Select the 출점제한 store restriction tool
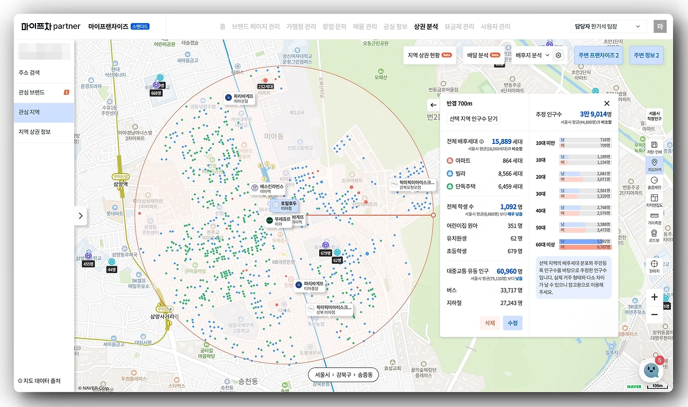The image size is (688, 407). coord(654,183)
